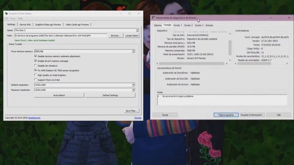
Task: Check Support VSync on Intel
Action: click(x=36, y=80)
